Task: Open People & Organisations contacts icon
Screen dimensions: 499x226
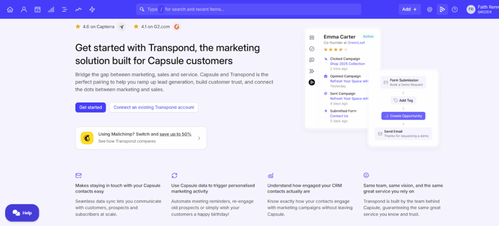Action: pos(24,9)
